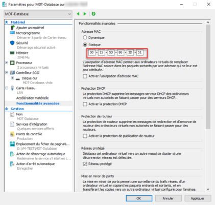The width and height of the screenshot is (215, 205).
Task: Select Accélération matérielle in the tree
Action: (32, 98)
